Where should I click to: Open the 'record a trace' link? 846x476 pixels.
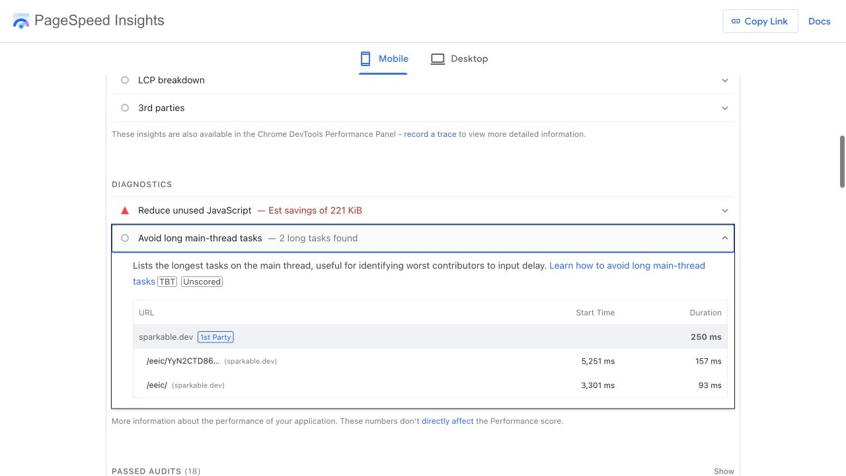pyautogui.click(x=430, y=134)
